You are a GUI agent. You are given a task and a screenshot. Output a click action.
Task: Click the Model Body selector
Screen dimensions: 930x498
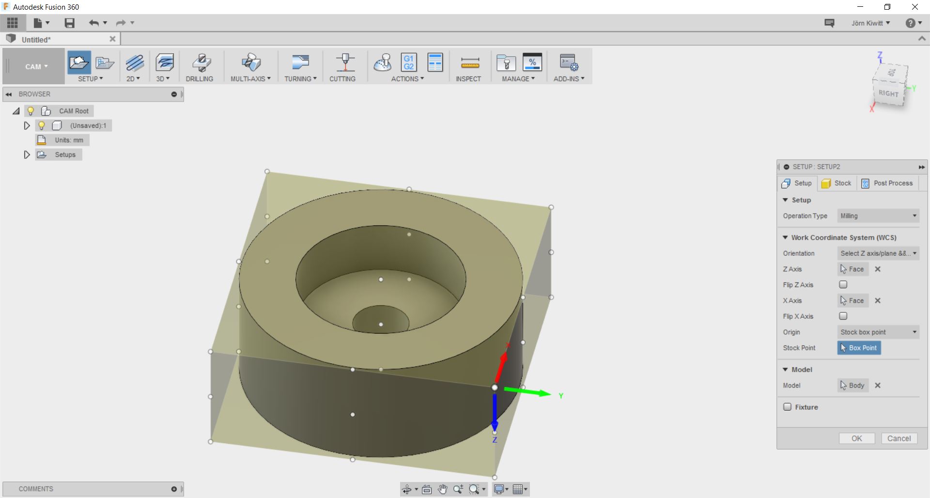click(853, 386)
